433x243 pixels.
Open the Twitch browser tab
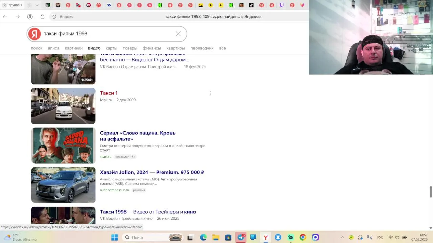coord(282,5)
